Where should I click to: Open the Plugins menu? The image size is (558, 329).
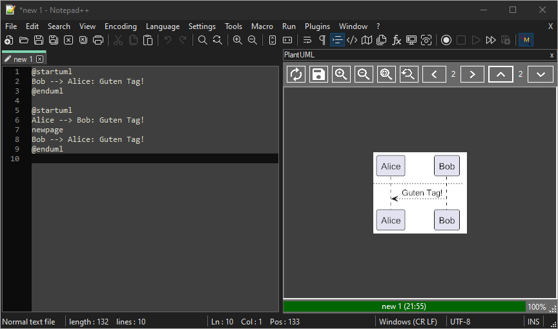pyautogui.click(x=317, y=26)
